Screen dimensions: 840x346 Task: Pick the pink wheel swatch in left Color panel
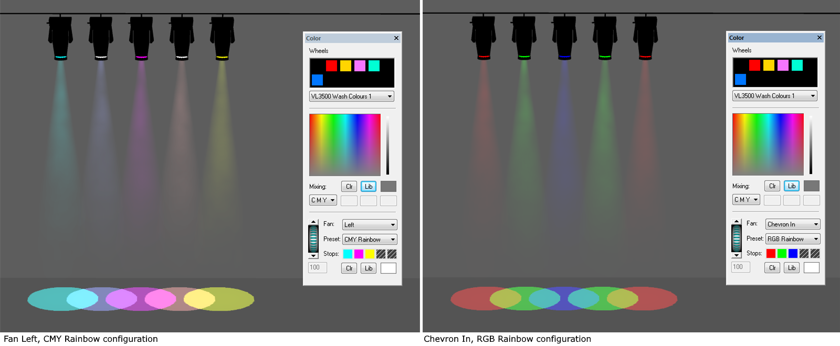pyautogui.click(x=360, y=66)
